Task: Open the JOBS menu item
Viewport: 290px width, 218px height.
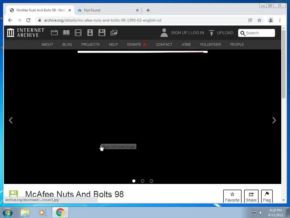Action: [x=186, y=45]
